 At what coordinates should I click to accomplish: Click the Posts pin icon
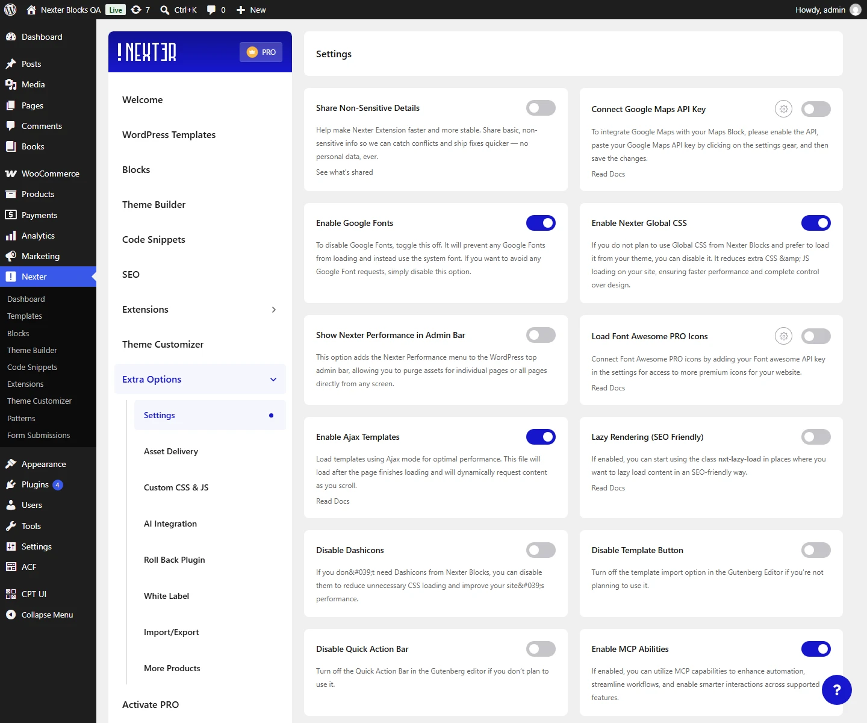pyautogui.click(x=11, y=64)
